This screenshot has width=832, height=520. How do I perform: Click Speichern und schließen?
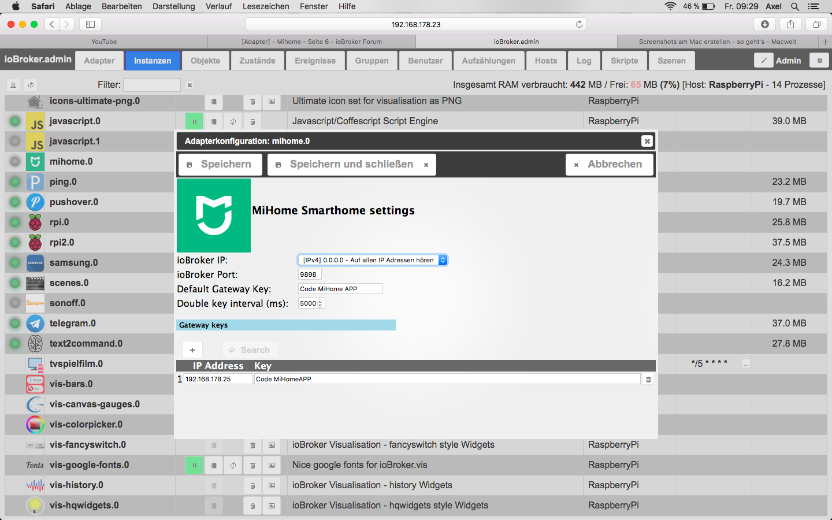click(x=352, y=164)
